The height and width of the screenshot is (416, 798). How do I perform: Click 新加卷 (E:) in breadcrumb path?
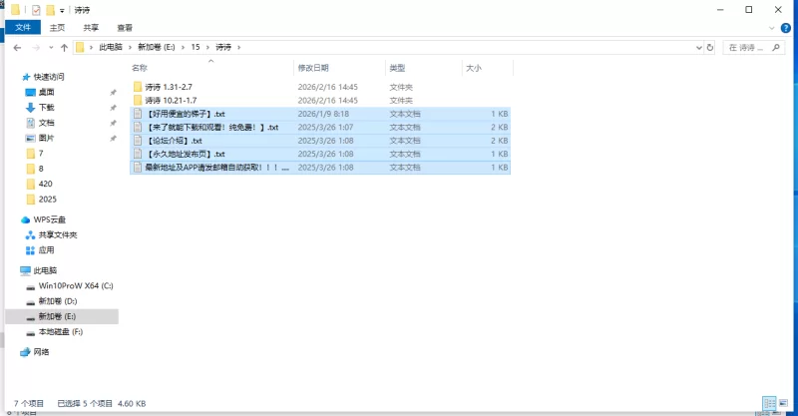coord(156,47)
